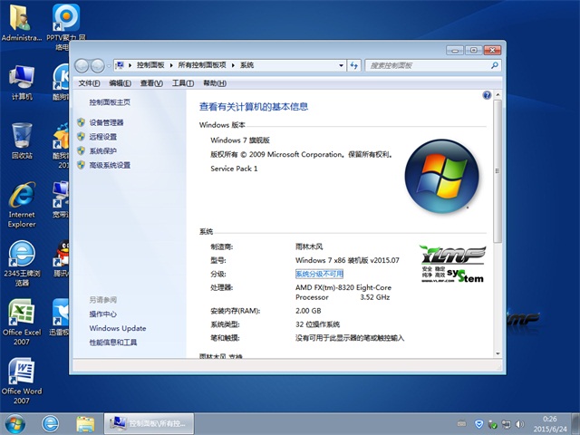
Task: Click the 雨林木风 manufacturer value
Action: [x=309, y=246]
